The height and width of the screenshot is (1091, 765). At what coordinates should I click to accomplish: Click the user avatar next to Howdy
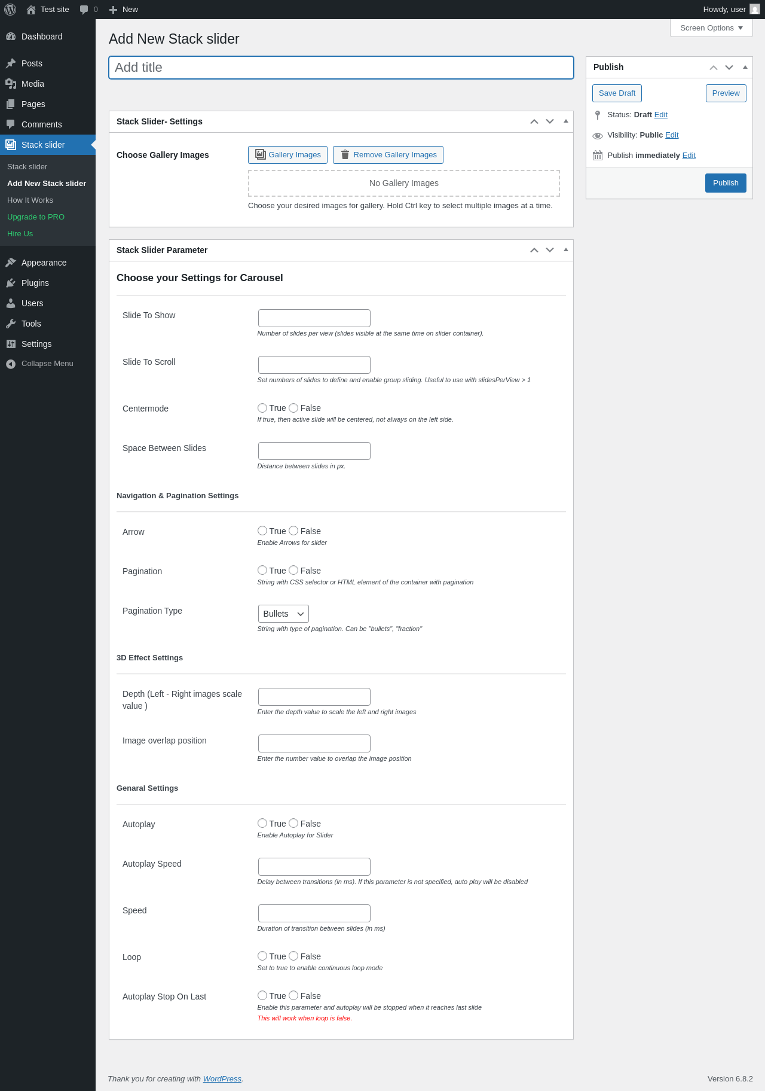755,10
